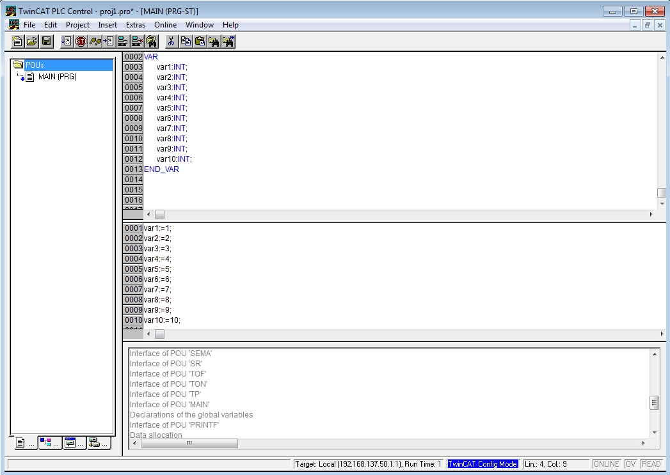Save the project via the Save icon
670x475 pixels.
tap(45, 41)
